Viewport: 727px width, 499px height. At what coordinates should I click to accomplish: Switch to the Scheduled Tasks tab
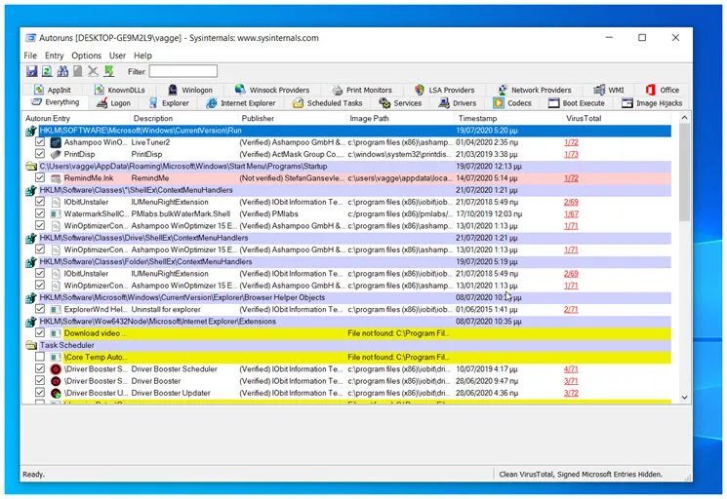pos(328,103)
